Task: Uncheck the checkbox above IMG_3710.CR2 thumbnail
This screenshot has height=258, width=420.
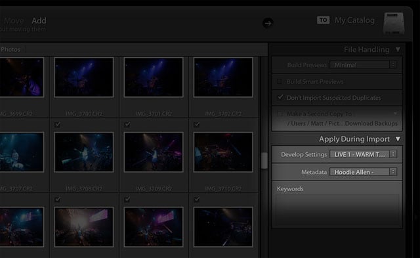Action: 197,124
